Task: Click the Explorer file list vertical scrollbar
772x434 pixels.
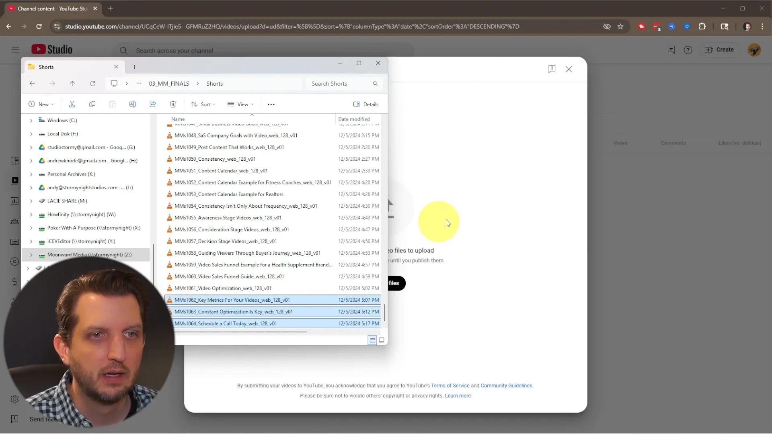Action: 384,312
